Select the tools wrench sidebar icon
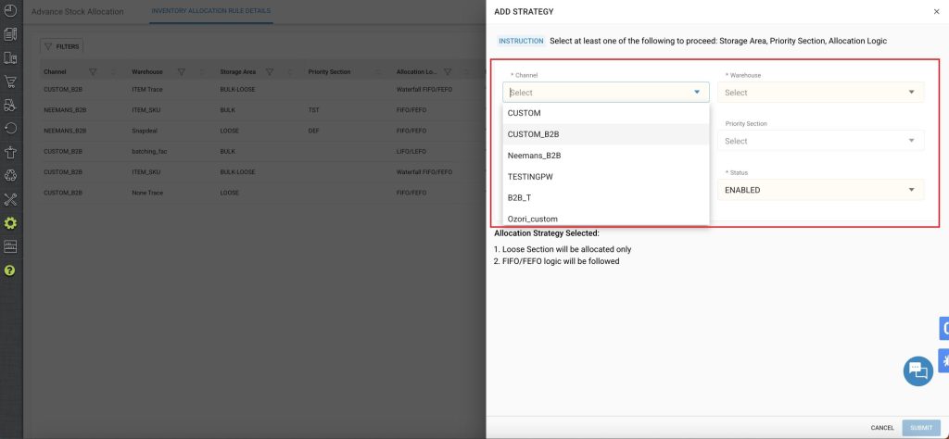 (11, 199)
